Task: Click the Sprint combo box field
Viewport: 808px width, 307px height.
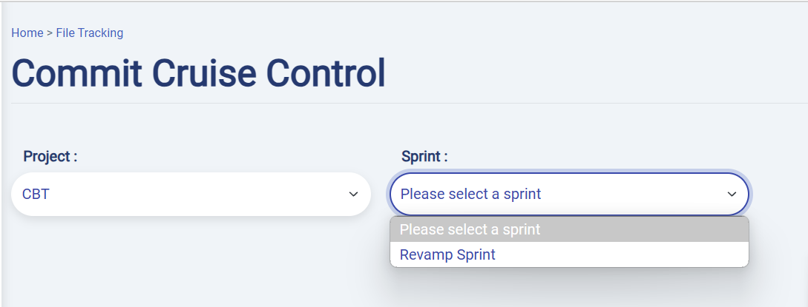Action: tap(569, 195)
